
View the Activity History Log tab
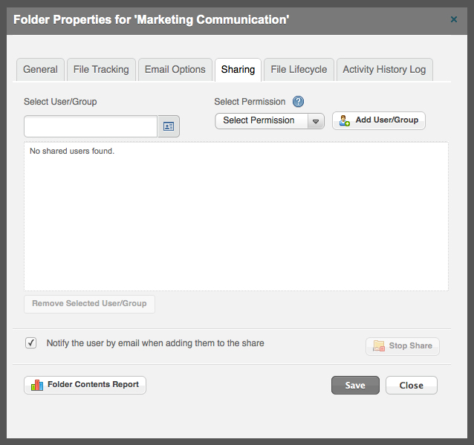pos(385,70)
